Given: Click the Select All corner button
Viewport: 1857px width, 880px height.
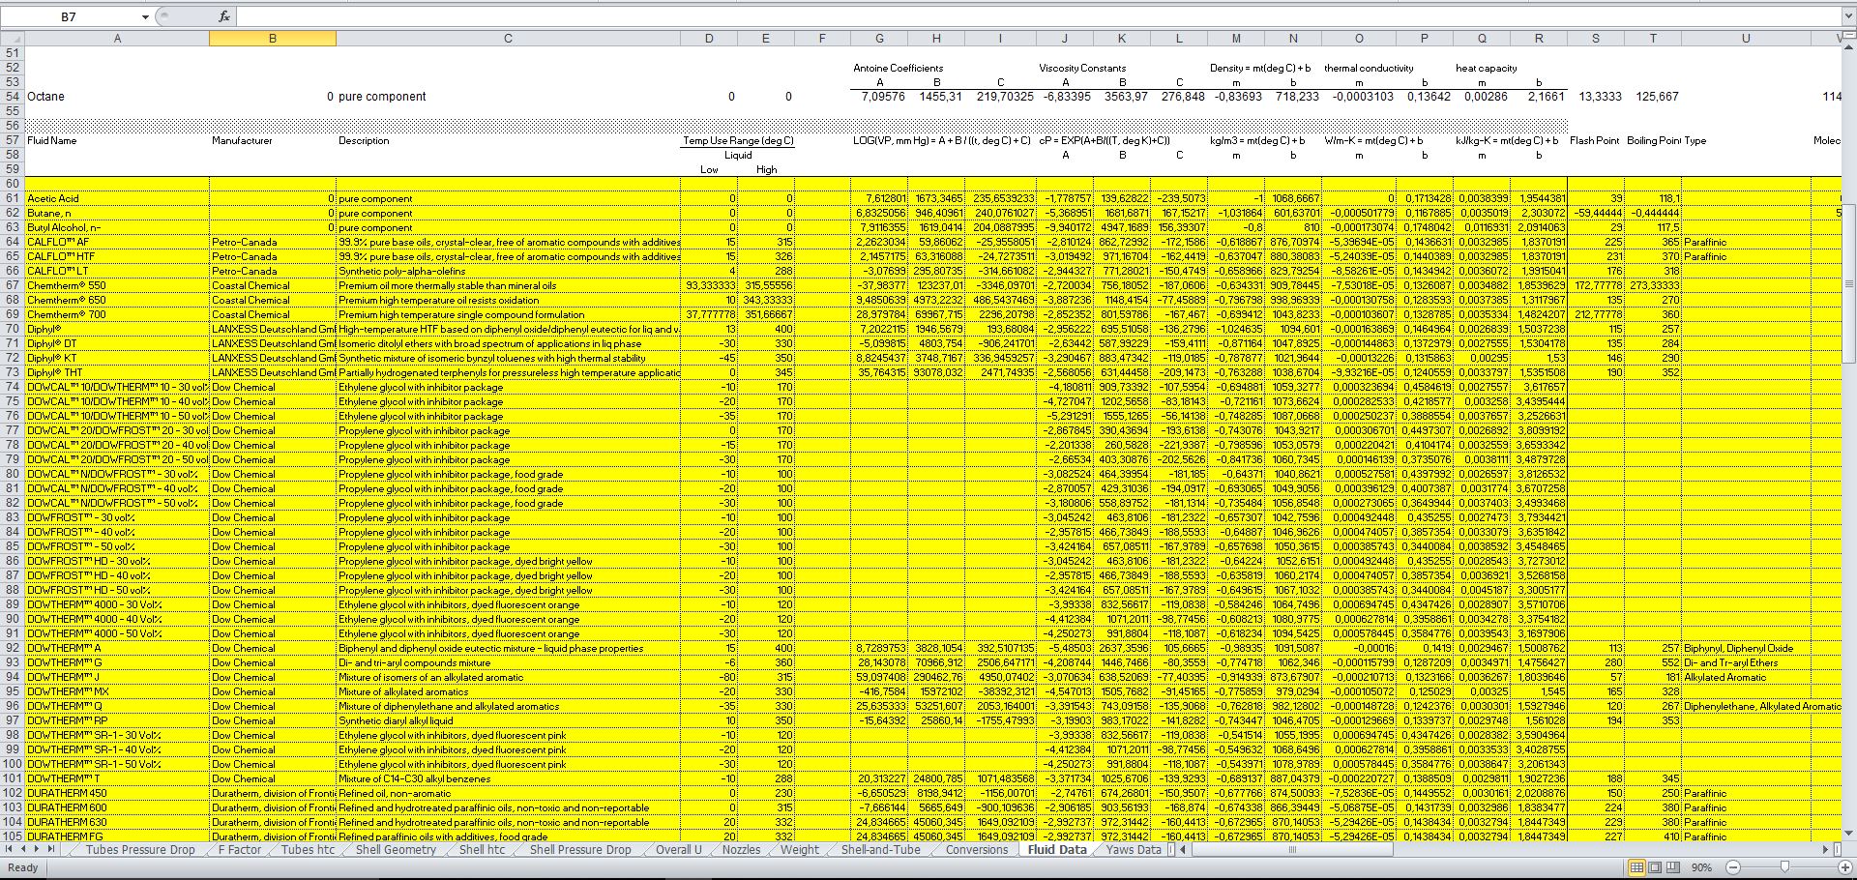Looking at the screenshot, I should tap(12, 39).
